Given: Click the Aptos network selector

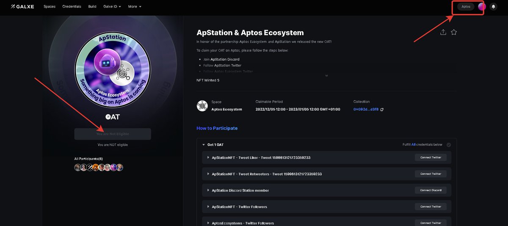Looking at the screenshot, I should (466, 7).
